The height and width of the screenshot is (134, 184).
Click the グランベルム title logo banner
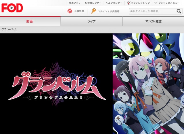point(57,84)
